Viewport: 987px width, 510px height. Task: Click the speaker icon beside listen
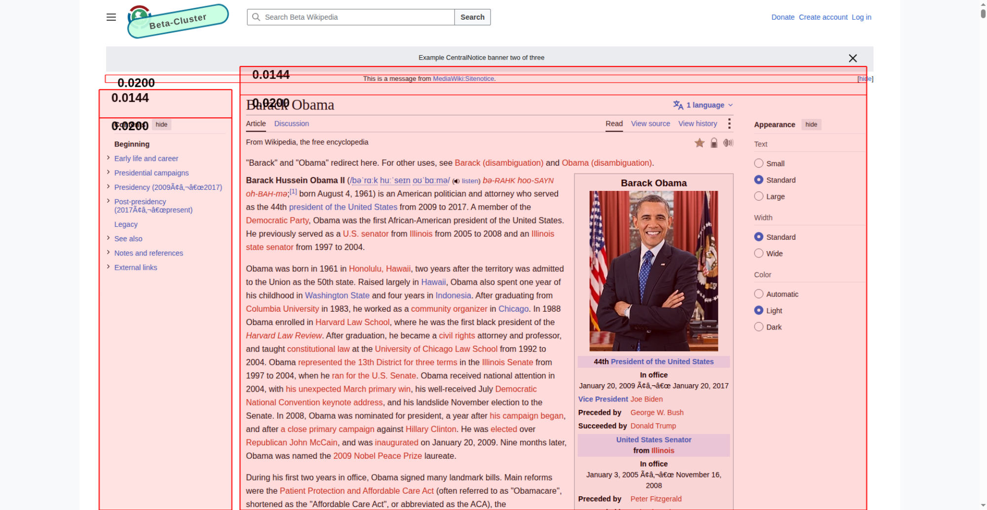pos(456,182)
